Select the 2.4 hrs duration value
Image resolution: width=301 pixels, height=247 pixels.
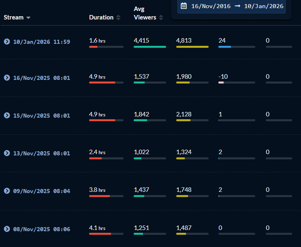[97, 152]
